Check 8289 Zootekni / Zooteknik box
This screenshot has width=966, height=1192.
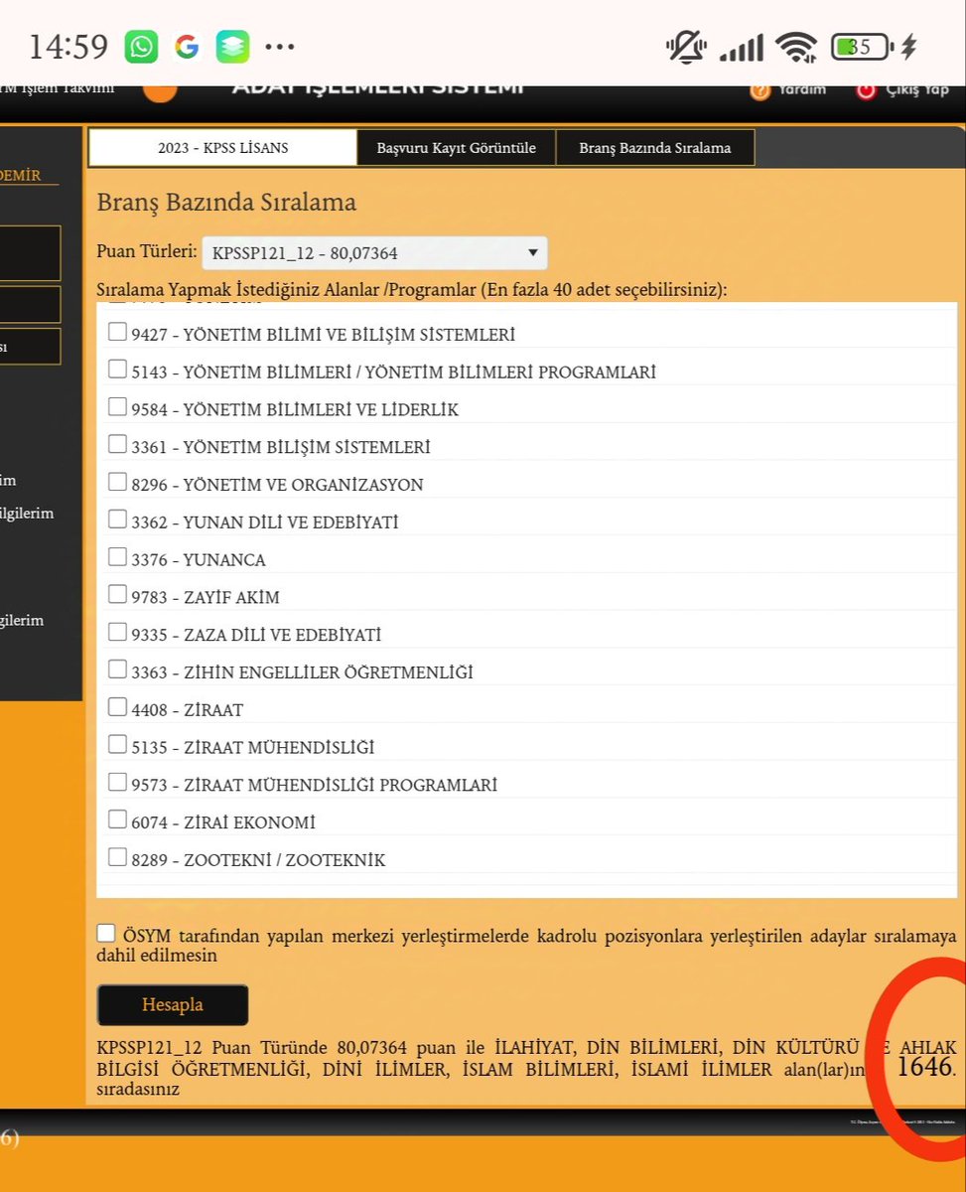click(x=117, y=857)
